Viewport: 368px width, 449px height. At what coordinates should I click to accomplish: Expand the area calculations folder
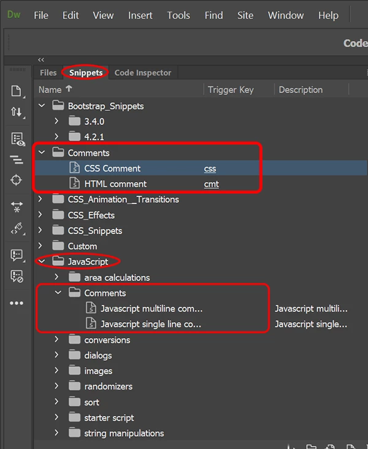coord(56,277)
